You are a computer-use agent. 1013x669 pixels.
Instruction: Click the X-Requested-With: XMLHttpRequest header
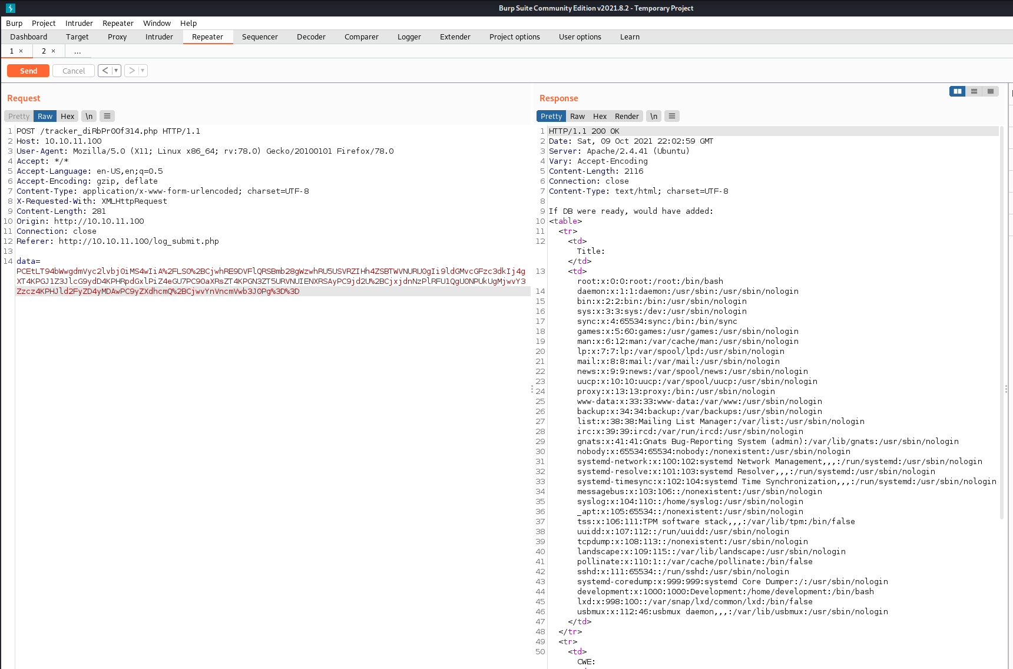tap(92, 201)
